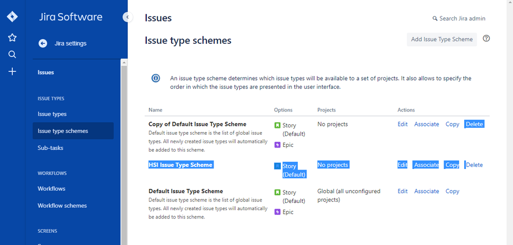The image size is (513, 245).
Task: Select Issue type schemes sidebar item
Action: coord(73,131)
